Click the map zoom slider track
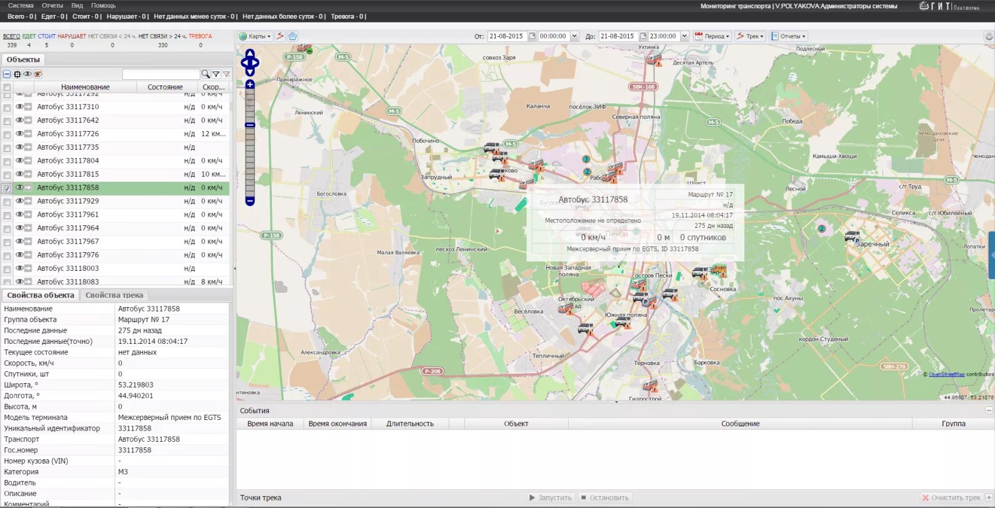The width and height of the screenshot is (995, 508). pos(250,142)
